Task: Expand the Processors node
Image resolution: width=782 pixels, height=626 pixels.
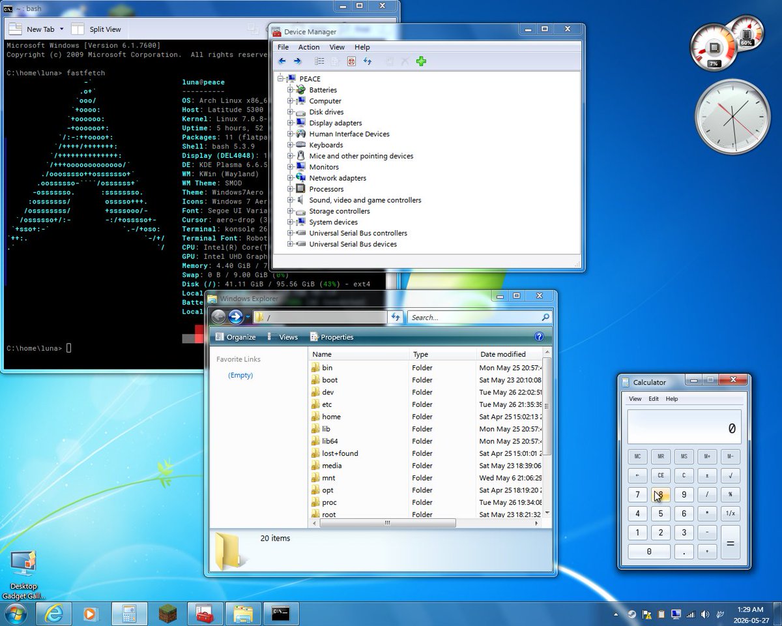Action: click(291, 189)
